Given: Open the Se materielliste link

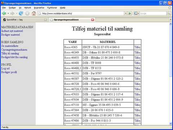Looking at the screenshot, I should [10, 46].
